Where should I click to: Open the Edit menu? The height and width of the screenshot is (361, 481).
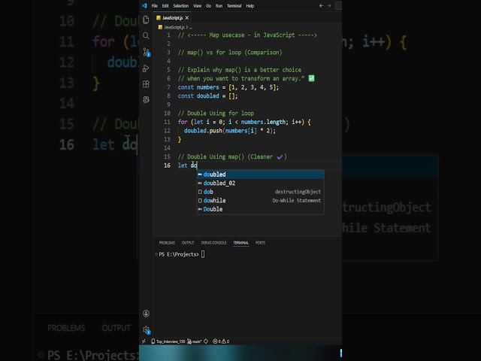[165, 6]
